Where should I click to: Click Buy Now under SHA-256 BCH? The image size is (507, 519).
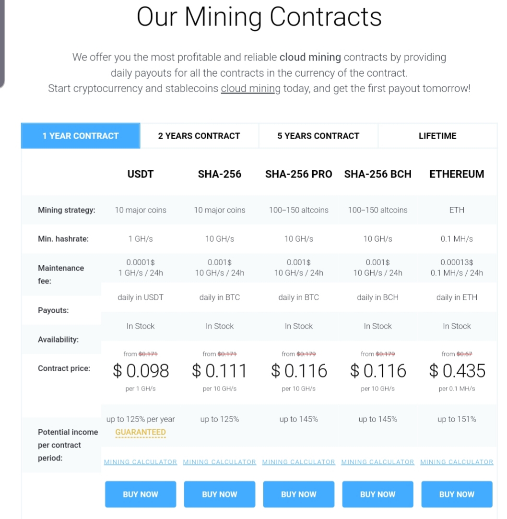pyautogui.click(x=377, y=494)
